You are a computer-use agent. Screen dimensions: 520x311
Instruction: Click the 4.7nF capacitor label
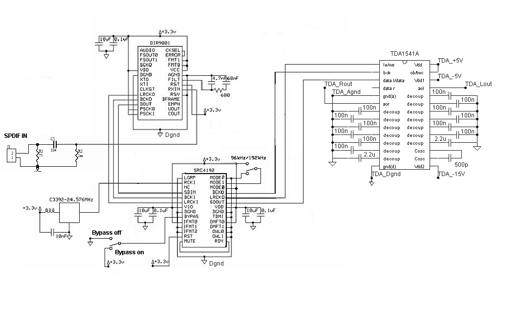[x=219, y=78]
